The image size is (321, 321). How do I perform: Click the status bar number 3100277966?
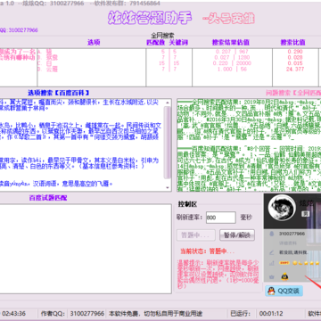click(87, 314)
